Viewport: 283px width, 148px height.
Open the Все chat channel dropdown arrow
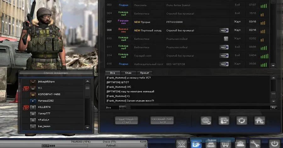(x=123, y=108)
